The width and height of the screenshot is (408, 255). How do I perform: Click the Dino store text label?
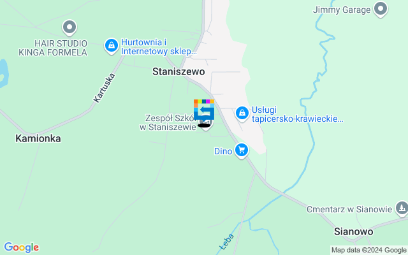(x=223, y=151)
